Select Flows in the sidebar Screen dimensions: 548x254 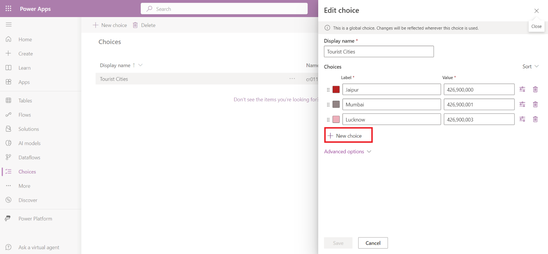[x=24, y=115]
